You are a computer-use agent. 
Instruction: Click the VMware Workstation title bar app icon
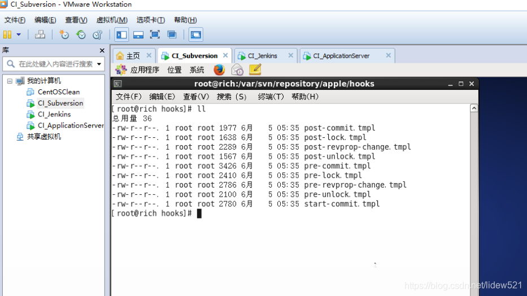pyautogui.click(x=4, y=4)
